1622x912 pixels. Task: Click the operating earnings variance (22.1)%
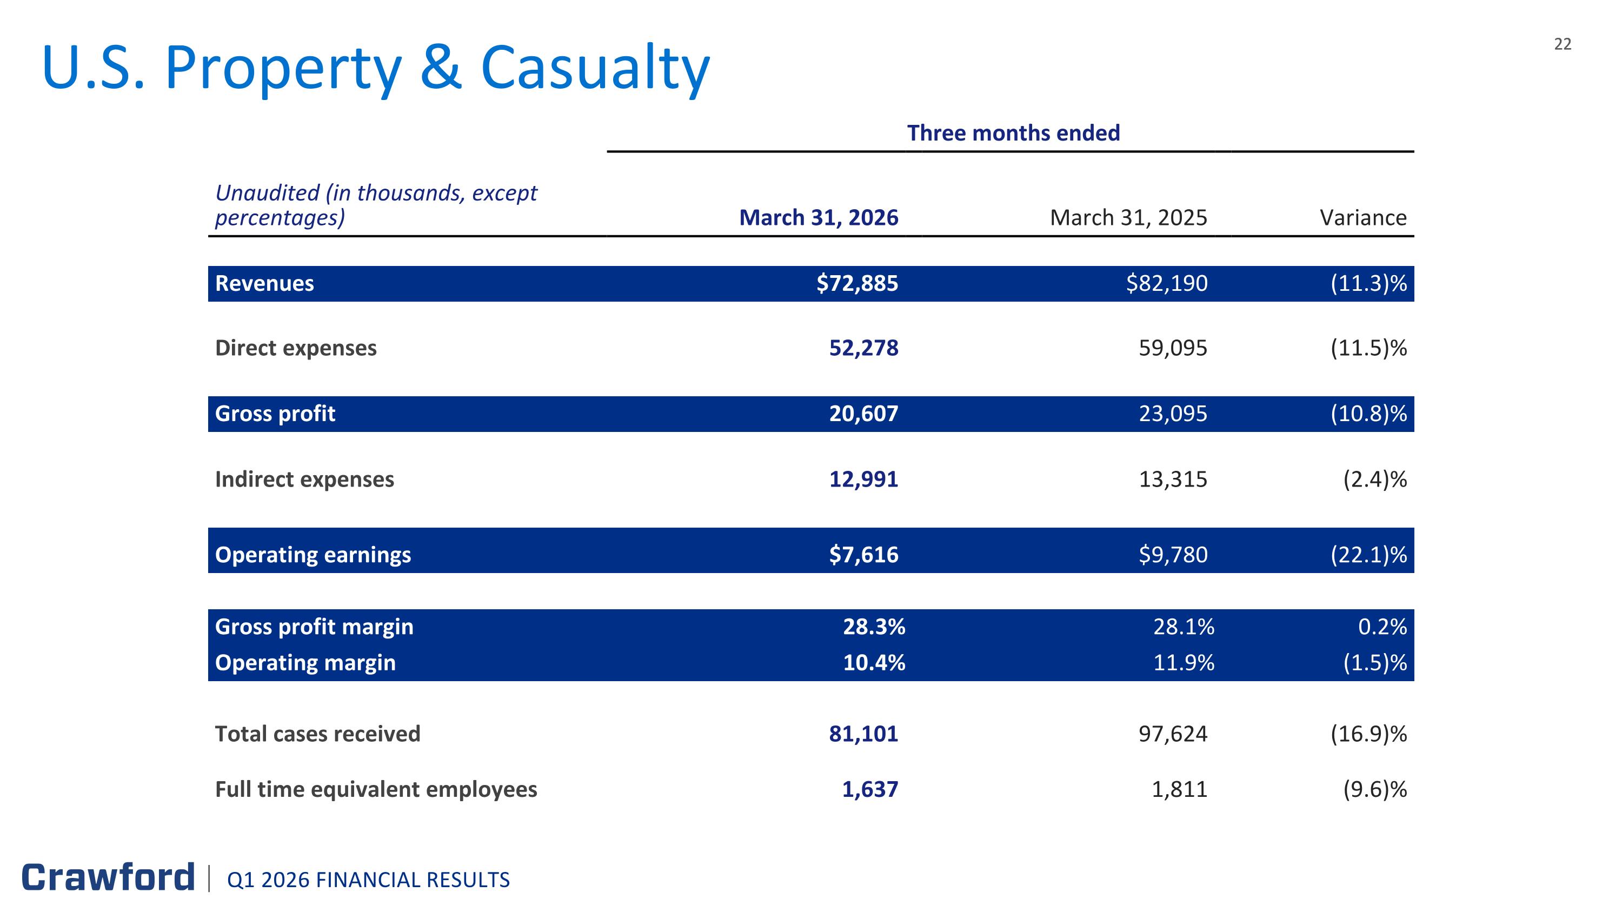click(1368, 555)
